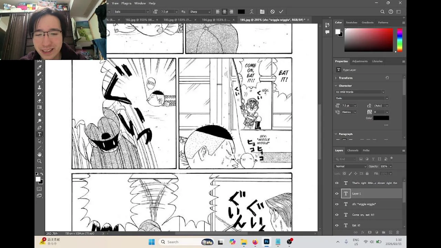Select the Zoom tool
This screenshot has width=441, height=248.
point(39,161)
